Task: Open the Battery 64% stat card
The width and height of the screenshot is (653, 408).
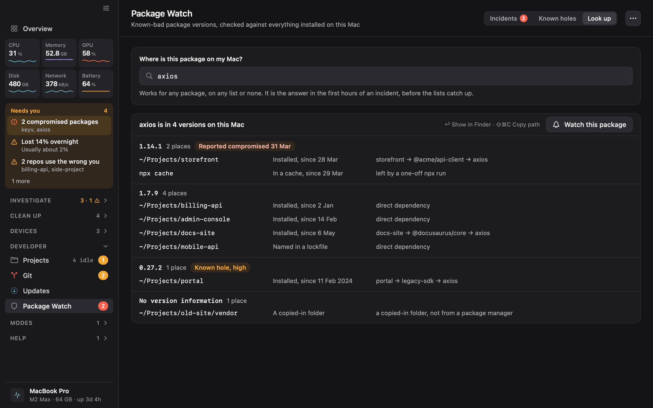Action: [x=96, y=83]
